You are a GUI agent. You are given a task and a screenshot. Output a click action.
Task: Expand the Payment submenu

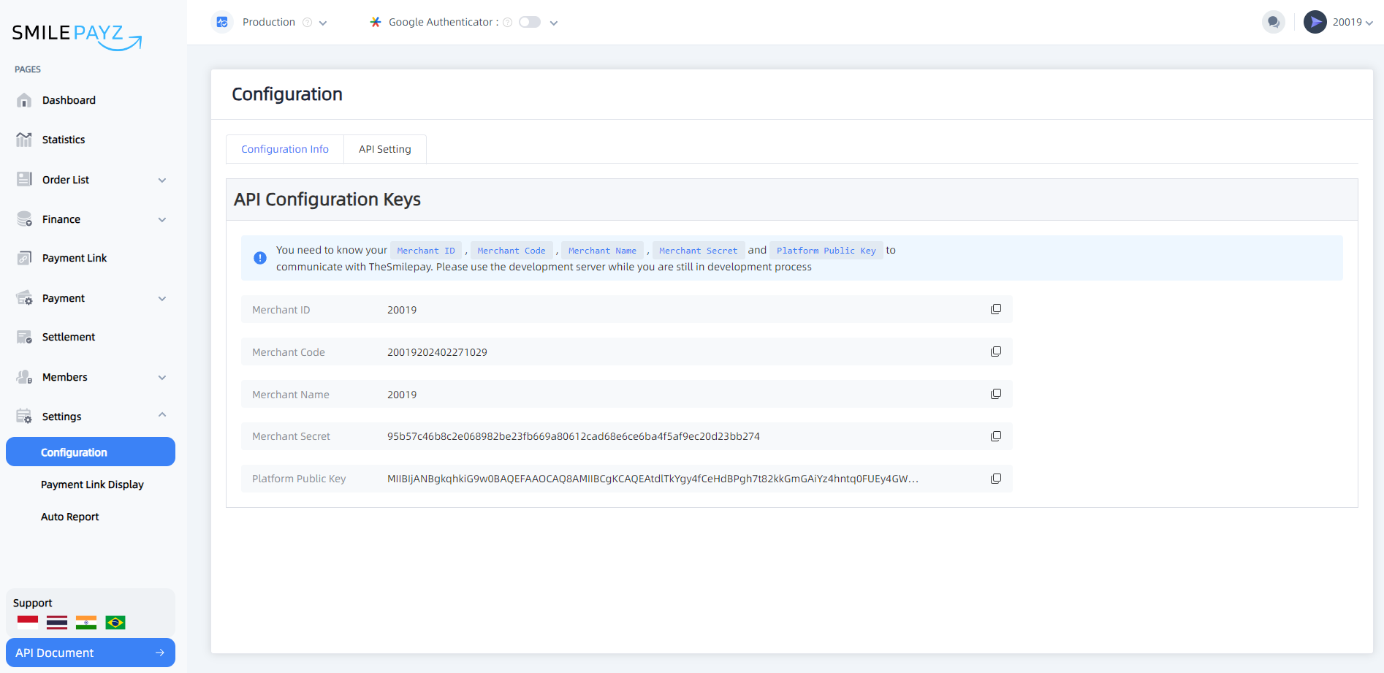pyautogui.click(x=162, y=298)
